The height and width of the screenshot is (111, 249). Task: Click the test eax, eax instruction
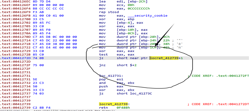pyautogui.click(x=116, y=54)
